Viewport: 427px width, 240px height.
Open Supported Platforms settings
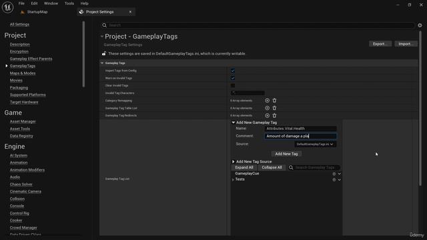(28, 95)
